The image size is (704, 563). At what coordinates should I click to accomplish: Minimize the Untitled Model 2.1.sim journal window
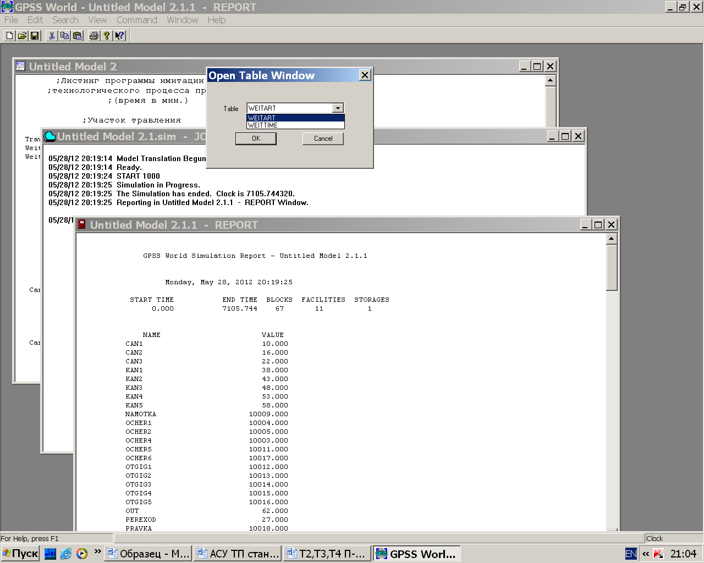pyautogui.click(x=552, y=136)
